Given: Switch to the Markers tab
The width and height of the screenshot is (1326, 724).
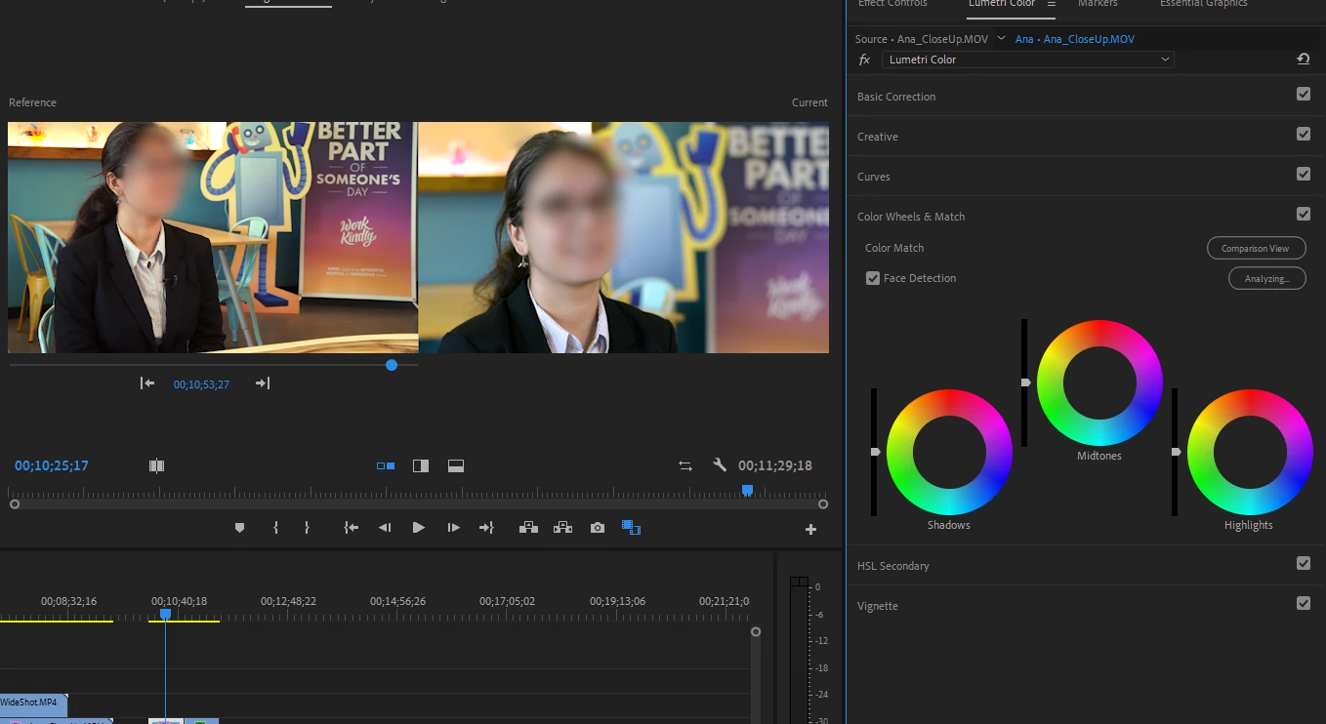Looking at the screenshot, I should click(x=1098, y=4).
